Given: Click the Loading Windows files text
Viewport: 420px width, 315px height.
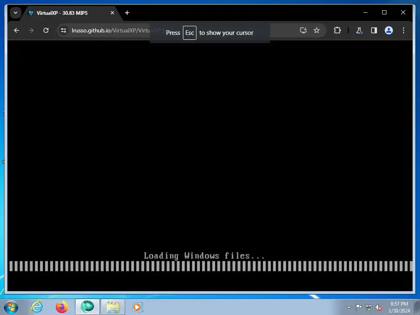Looking at the screenshot, I should click(204, 256).
